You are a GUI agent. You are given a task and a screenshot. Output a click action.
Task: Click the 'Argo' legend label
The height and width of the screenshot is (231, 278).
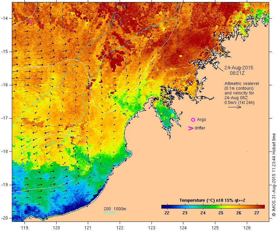pos(201,120)
